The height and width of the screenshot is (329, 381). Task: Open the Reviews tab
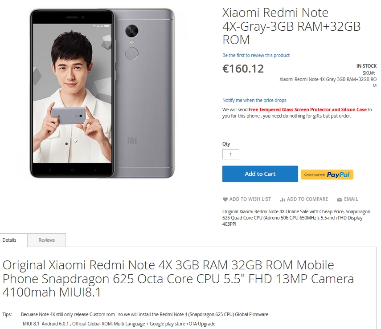tap(46, 240)
